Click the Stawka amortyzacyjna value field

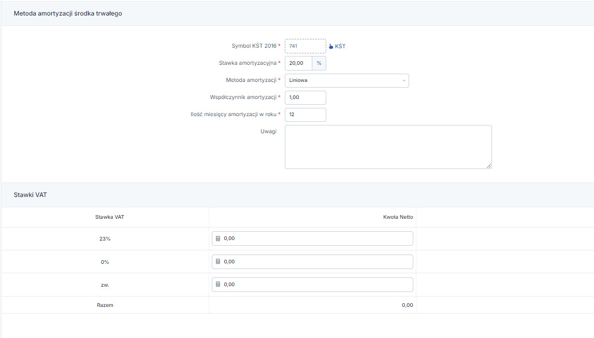coord(298,63)
